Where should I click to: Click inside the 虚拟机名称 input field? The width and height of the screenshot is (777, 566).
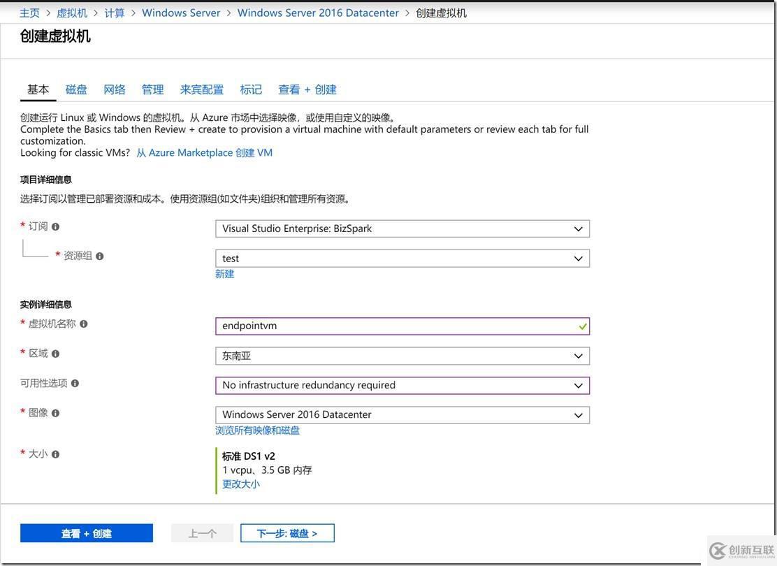click(402, 325)
